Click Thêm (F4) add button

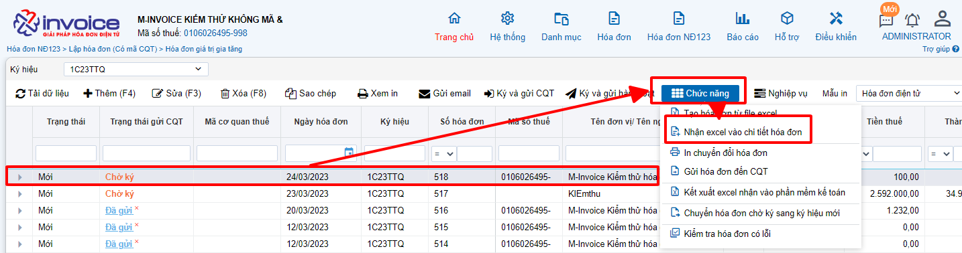[109, 94]
